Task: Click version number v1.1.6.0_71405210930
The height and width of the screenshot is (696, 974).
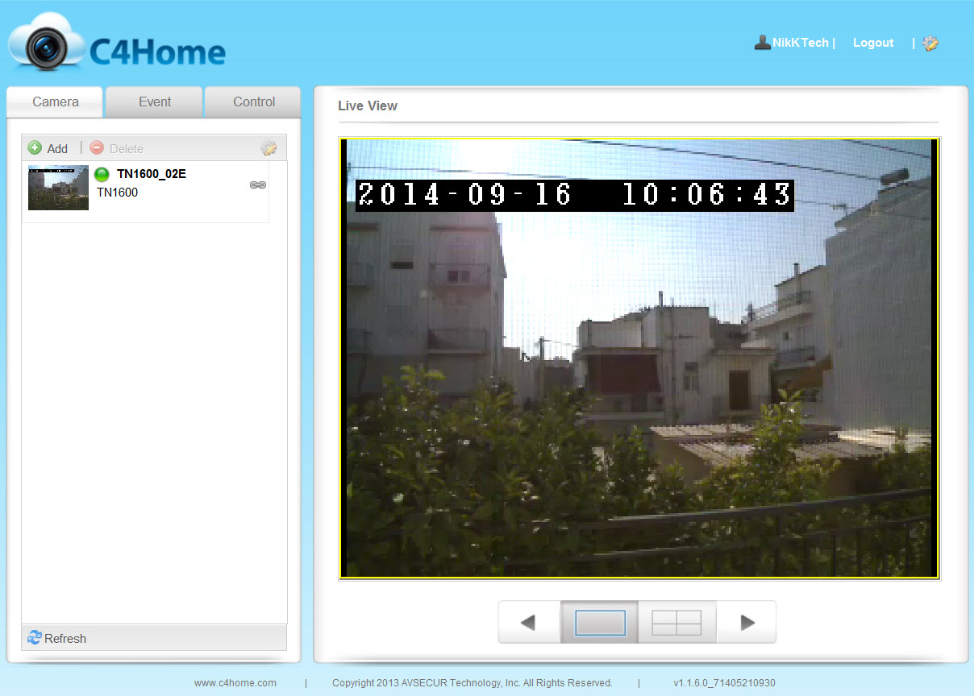Action: click(x=724, y=683)
